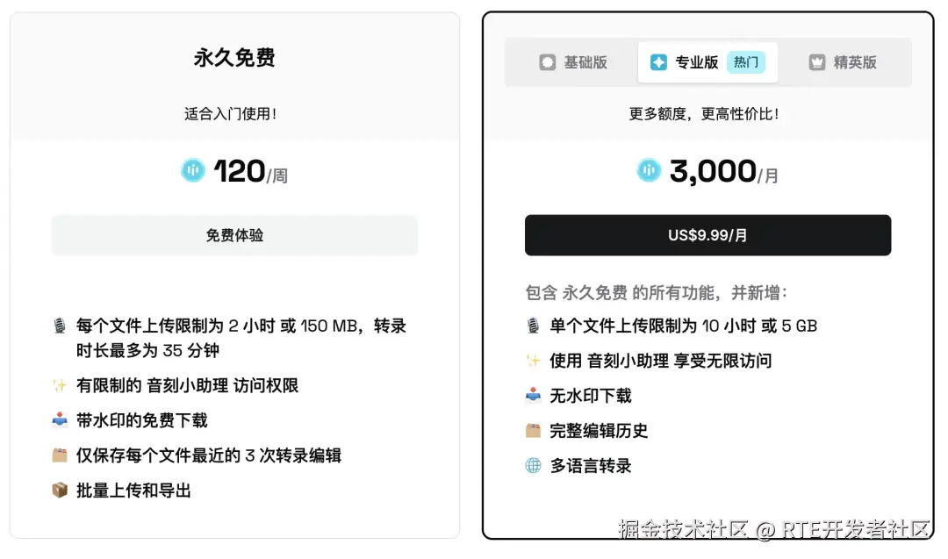Select the 专业版 tab

pos(696,62)
